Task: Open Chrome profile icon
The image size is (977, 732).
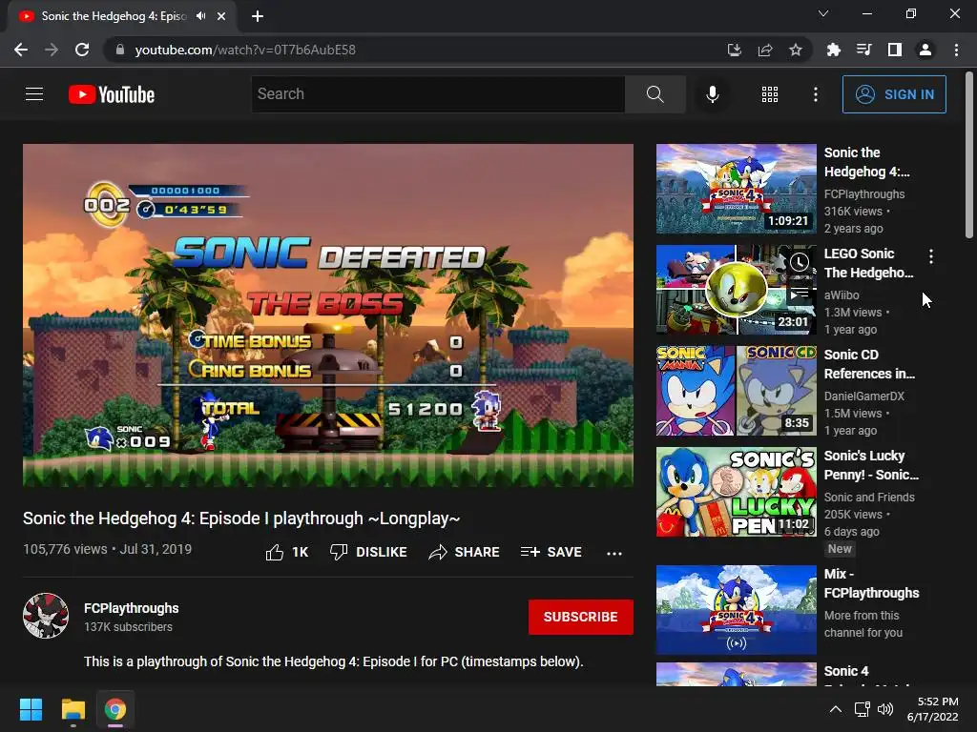Action: (x=925, y=50)
